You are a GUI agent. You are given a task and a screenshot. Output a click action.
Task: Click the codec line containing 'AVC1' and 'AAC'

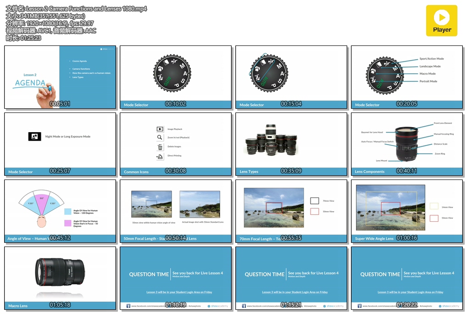(x=51, y=31)
